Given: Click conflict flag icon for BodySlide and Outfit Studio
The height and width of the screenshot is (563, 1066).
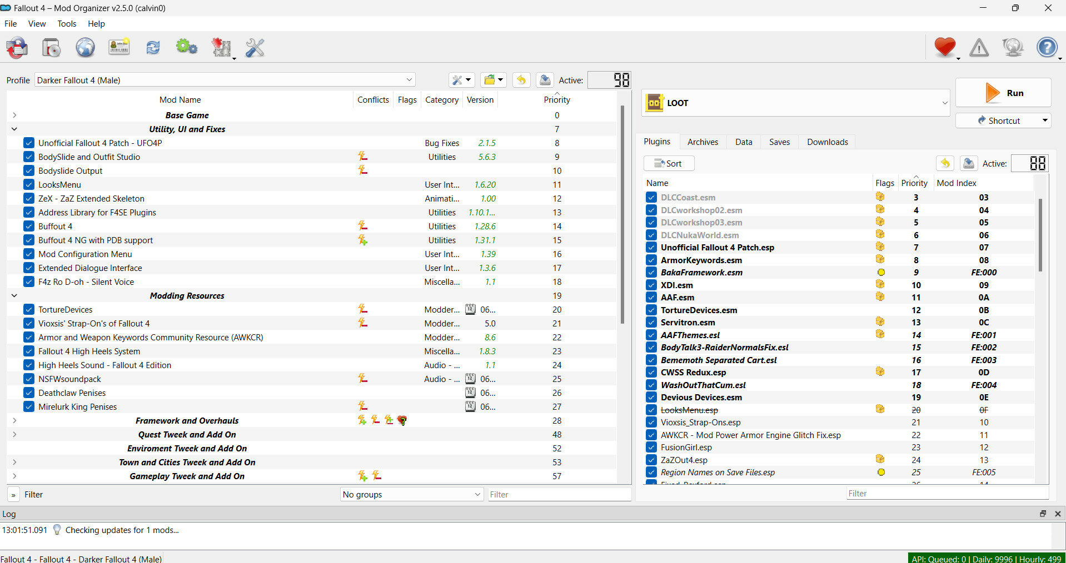Looking at the screenshot, I should tap(363, 157).
